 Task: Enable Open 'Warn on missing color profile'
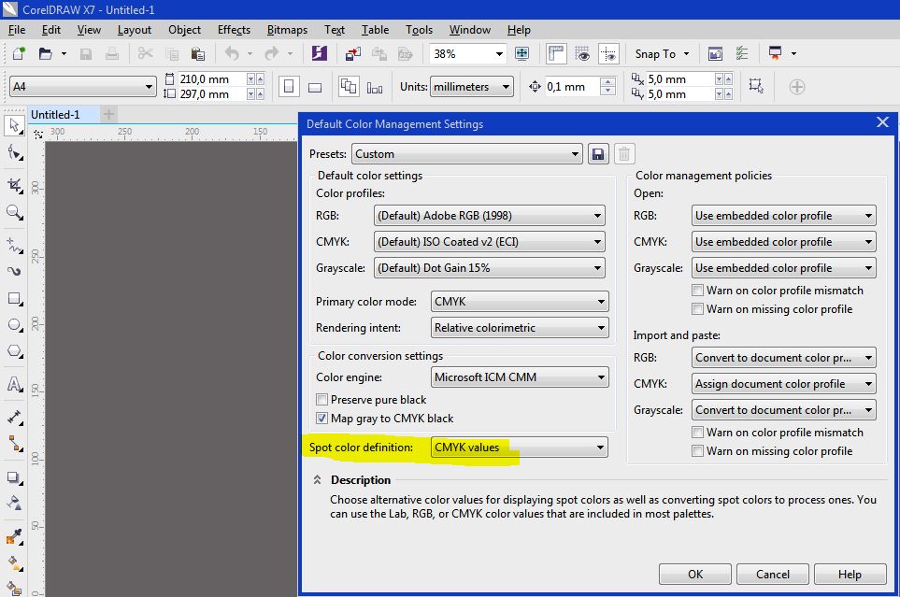[697, 309]
